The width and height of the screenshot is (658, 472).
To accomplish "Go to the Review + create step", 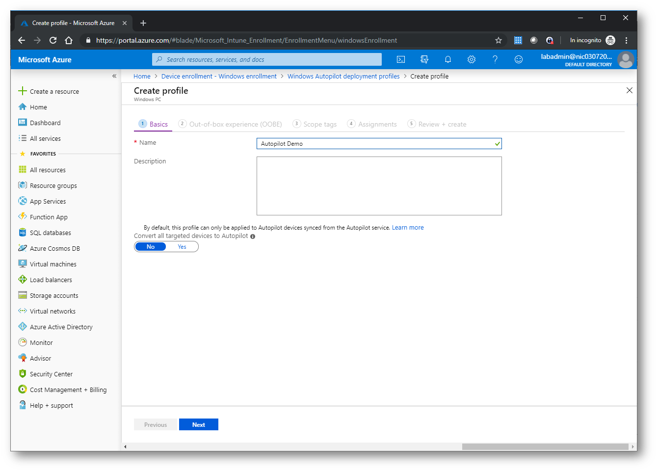I will [437, 124].
